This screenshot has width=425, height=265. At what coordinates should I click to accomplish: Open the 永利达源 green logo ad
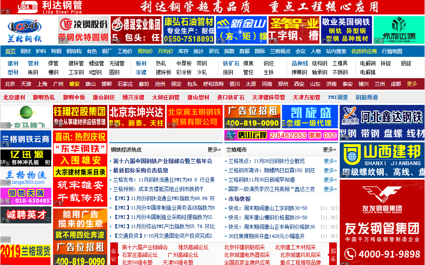[x=399, y=30]
